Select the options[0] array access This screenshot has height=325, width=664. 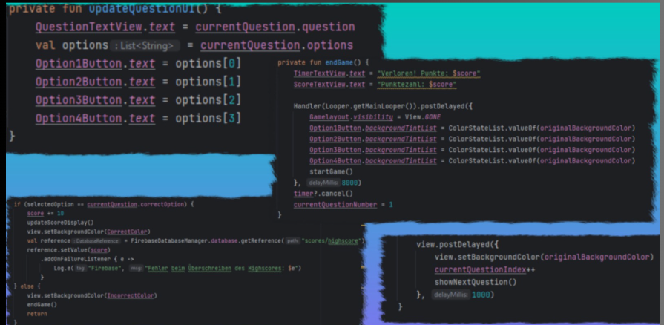pos(208,64)
